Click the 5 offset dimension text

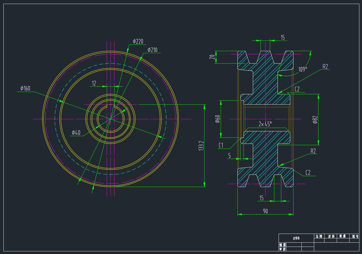(x=229, y=156)
